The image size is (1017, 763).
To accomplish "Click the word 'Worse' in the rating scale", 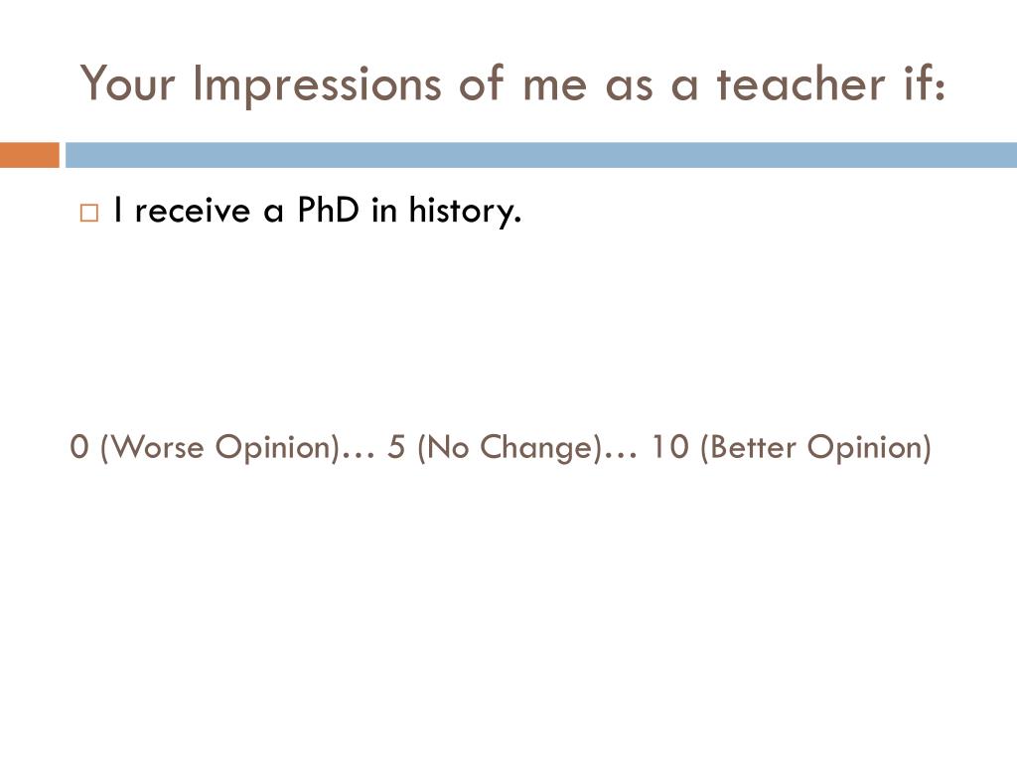I will click(x=158, y=447).
